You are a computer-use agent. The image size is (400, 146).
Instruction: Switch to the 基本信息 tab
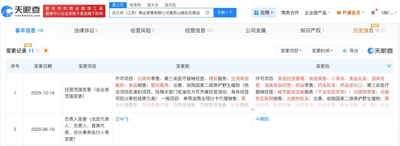[29, 31]
